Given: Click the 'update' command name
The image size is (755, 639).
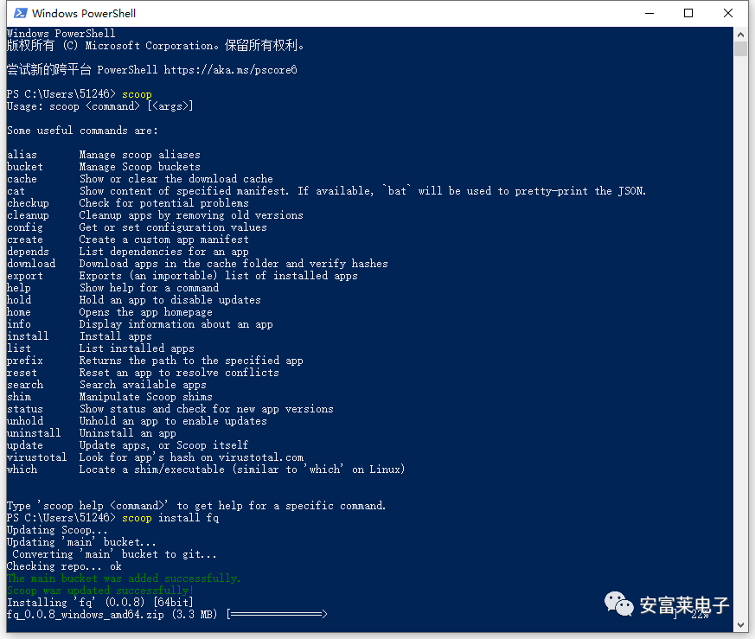Looking at the screenshot, I should [25, 445].
